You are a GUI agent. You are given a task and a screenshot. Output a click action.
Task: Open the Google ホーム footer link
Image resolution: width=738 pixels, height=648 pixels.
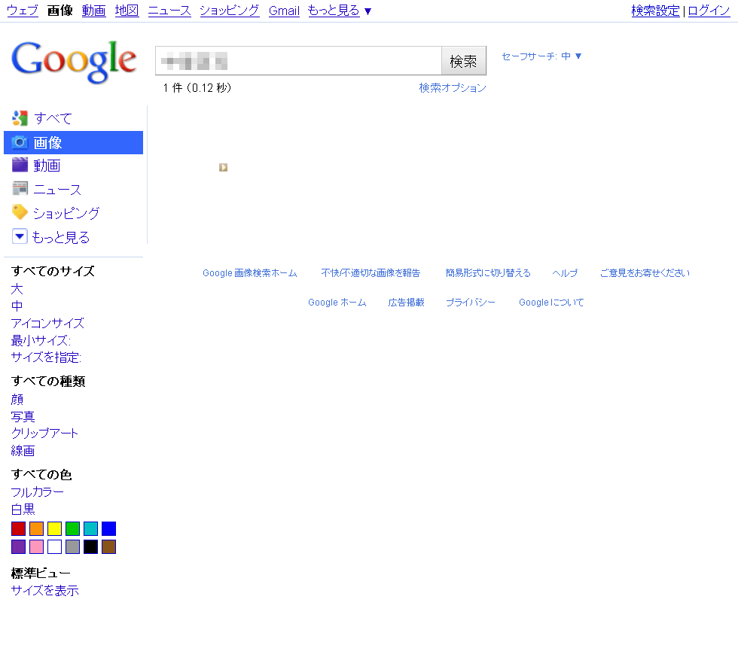coord(337,303)
